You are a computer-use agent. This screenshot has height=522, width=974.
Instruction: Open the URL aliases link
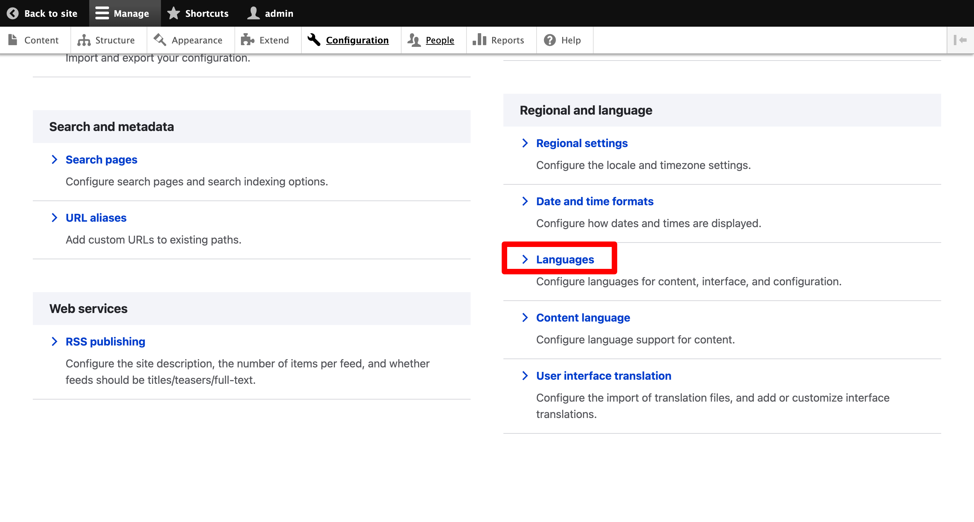pos(96,218)
